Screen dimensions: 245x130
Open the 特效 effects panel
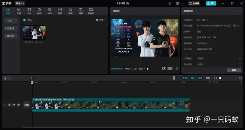click(50, 11)
